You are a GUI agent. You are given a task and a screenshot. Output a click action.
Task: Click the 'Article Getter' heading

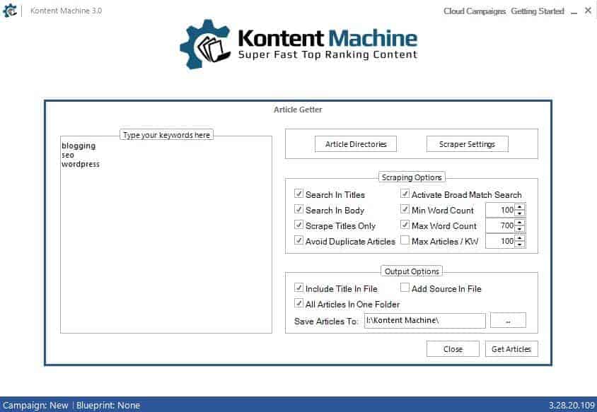(x=298, y=110)
